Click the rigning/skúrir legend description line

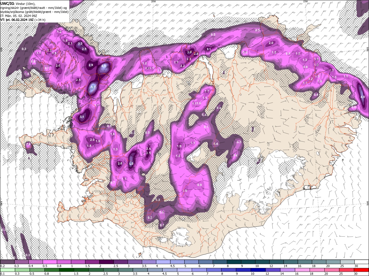(x=34, y=7)
